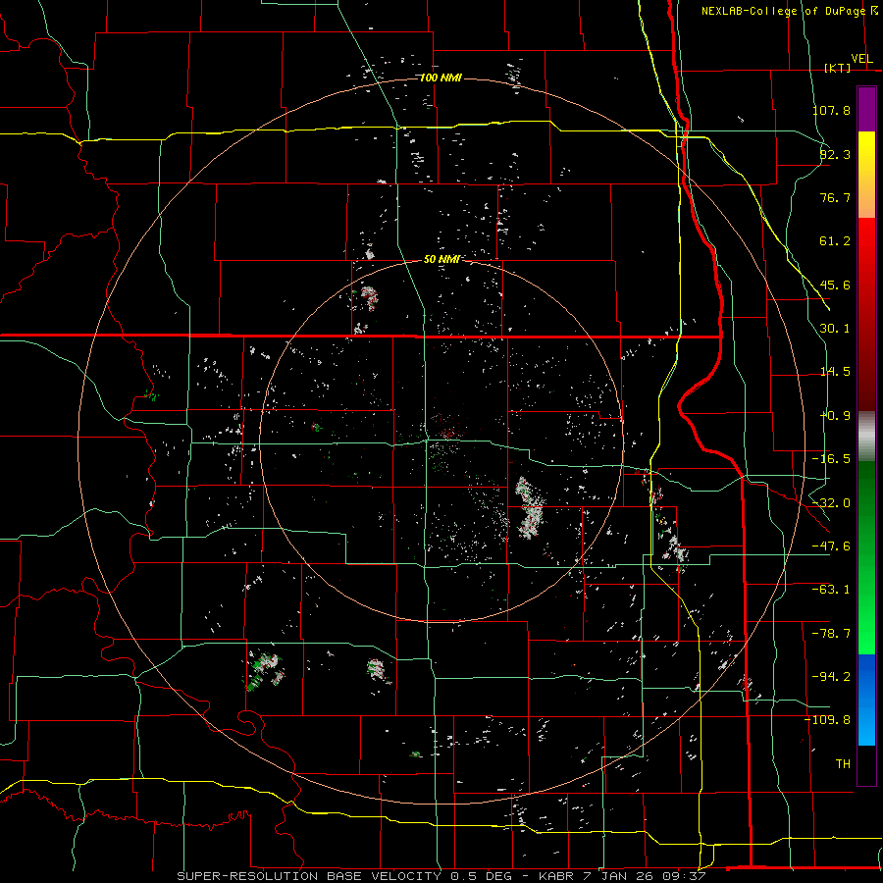Click the TH legend label
Viewport: 883px width, 883px height.
coord(843,764)
